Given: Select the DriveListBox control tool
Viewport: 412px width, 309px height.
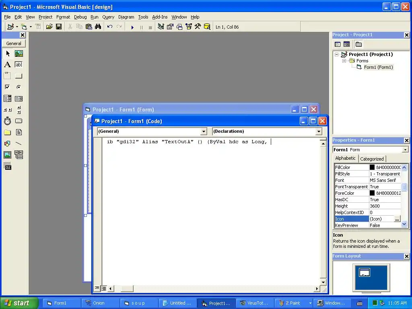Looking at the screenshot, I should [x=19, y=121].
